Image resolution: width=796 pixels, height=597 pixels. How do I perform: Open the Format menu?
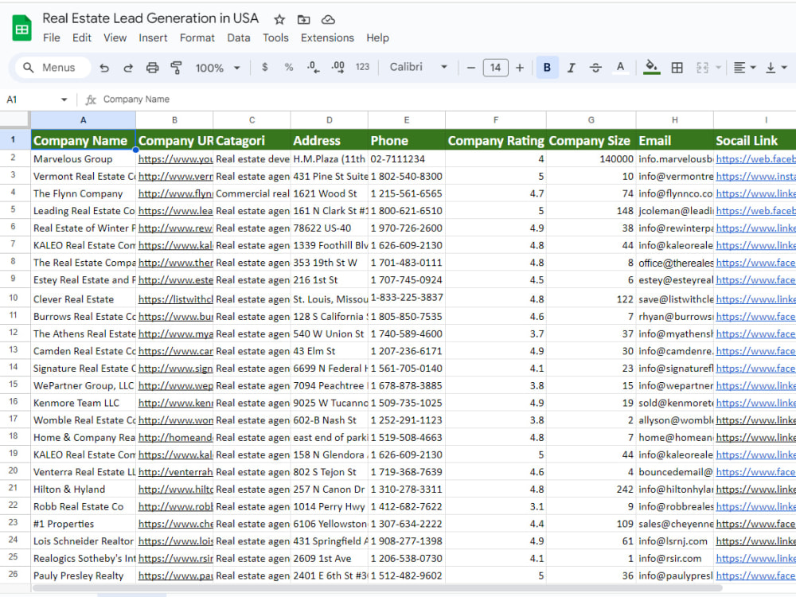(x=197, y=38)
